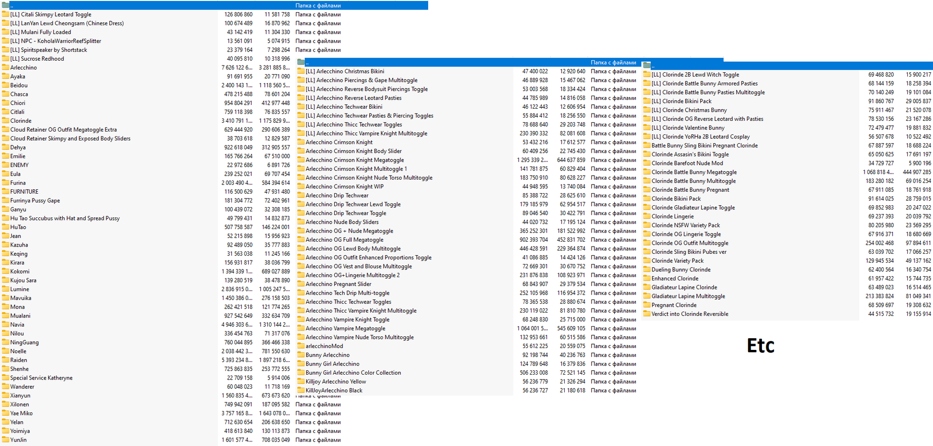
Task: Select [LL] Sucrose Redhood folder
Action: pyautogui.click(x=37, y=59)
